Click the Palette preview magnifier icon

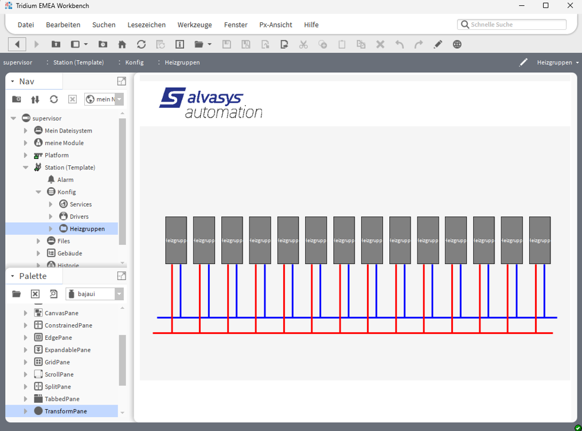point(54,294)
